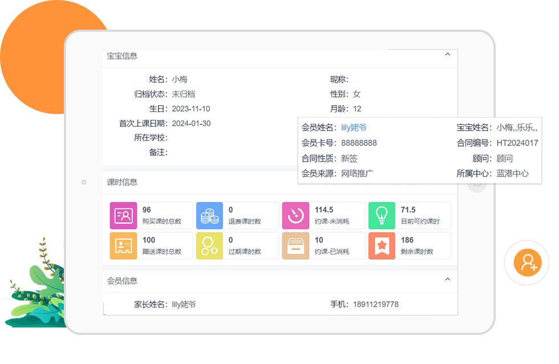The height and width of the screenshot is (364, 559).
Task: Click the member card number 88888888
Action: tap(359, 143)
